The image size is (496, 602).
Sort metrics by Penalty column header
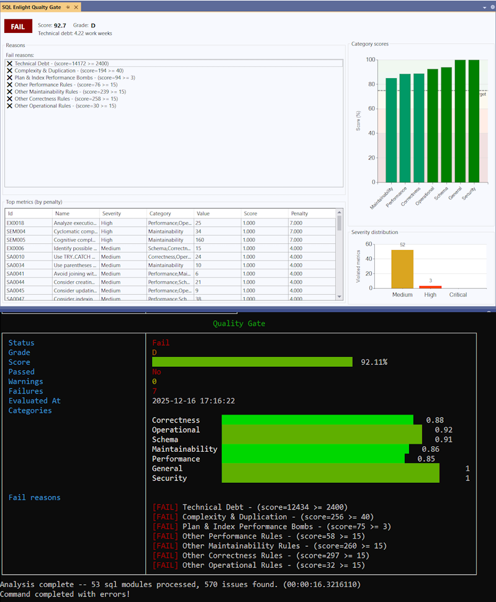[x=312, y=213]
